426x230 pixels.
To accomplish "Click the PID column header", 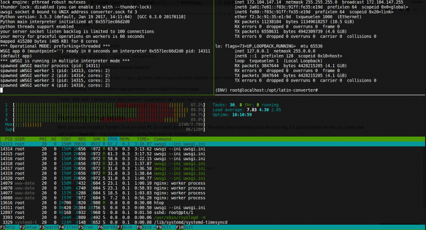I will pyautogui.click(x=9, y=139).
